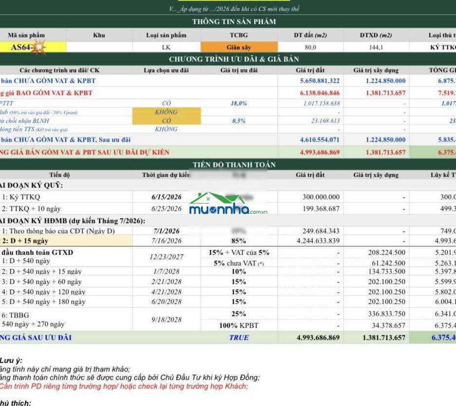This screenshot has width=456, height=406.
Task: Select date 4/21/2028
Action: [x=166, y=292]
